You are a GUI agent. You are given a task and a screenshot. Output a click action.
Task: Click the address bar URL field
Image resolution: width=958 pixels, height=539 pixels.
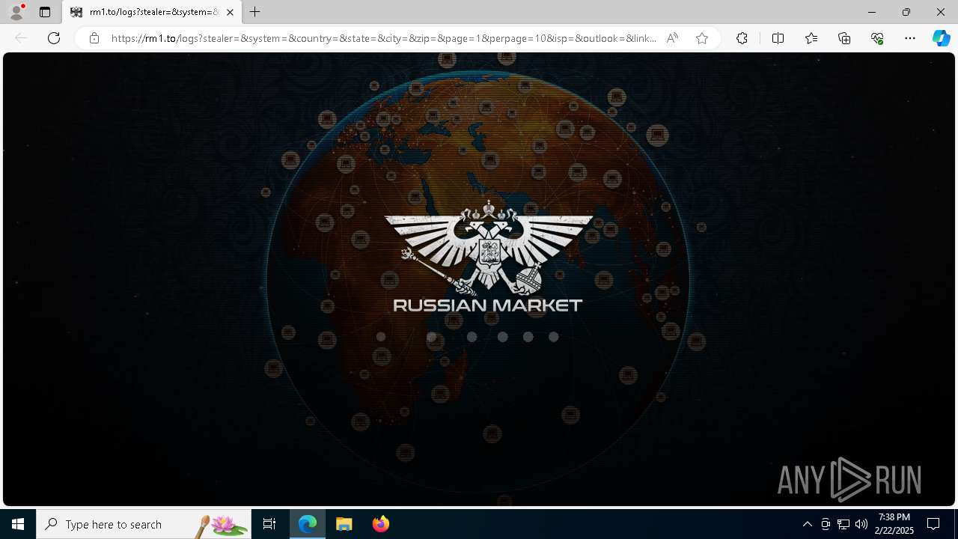click(384, 38)
